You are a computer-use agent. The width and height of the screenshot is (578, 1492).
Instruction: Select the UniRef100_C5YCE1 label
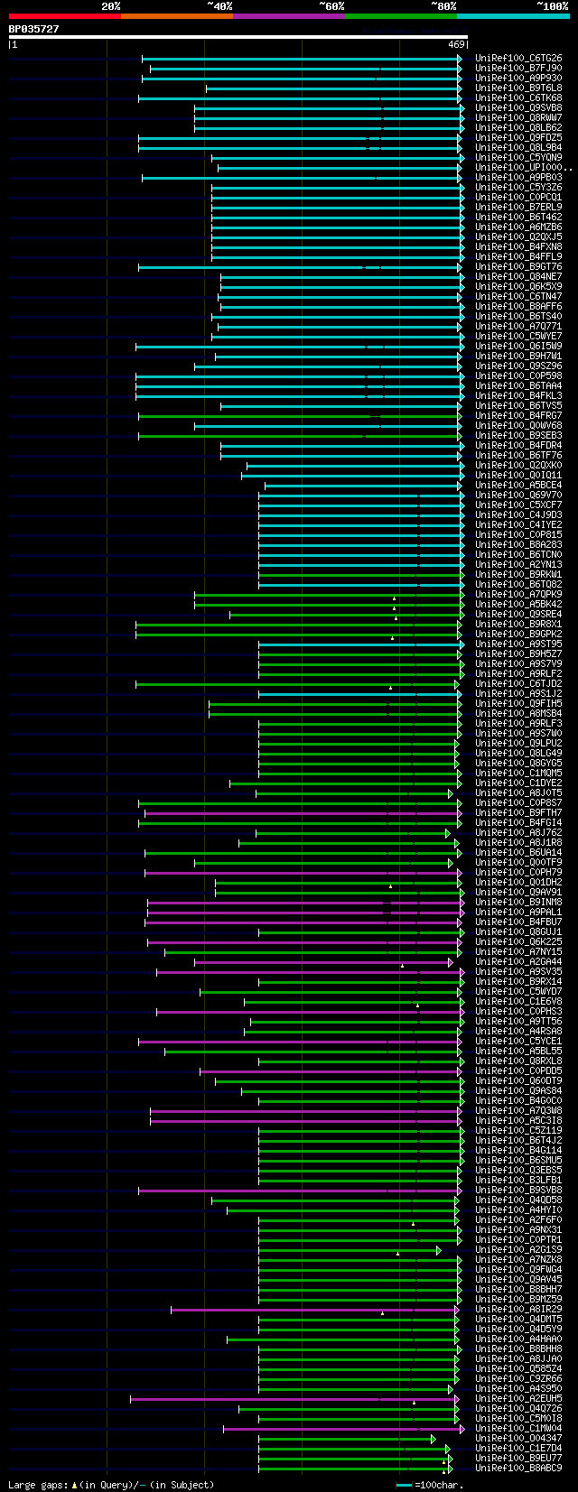coord(518,1041)
